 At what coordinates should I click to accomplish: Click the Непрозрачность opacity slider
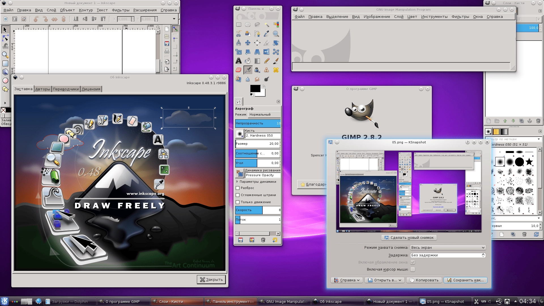[258, 123]
